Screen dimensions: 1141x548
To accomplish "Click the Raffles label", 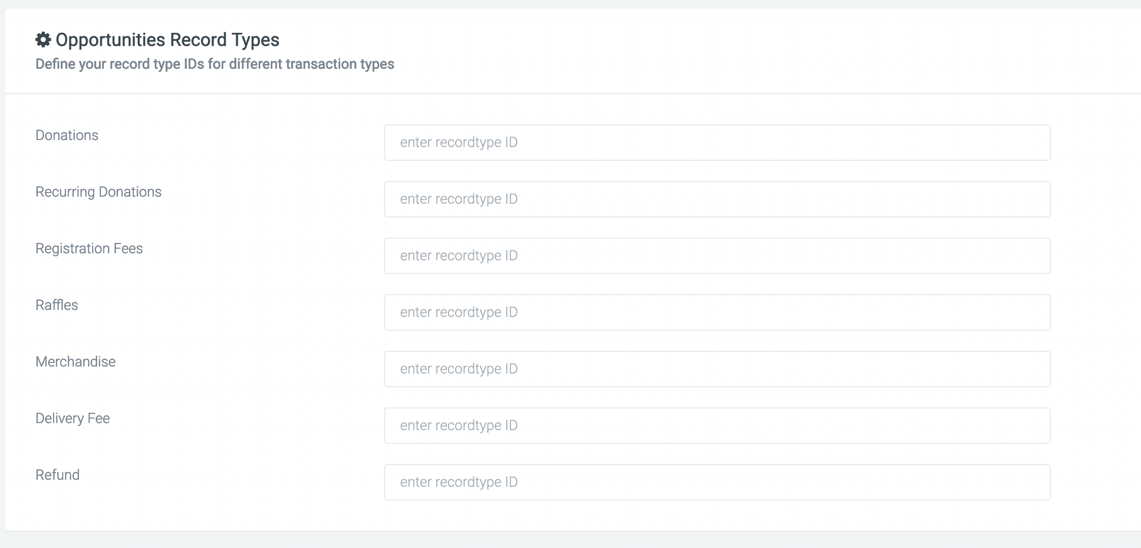I will click(x=57, y=305).
